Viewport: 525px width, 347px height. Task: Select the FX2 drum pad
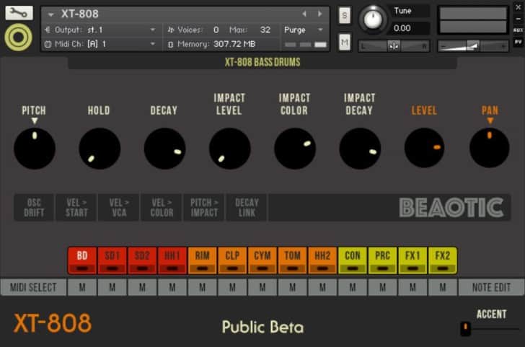point(443,260)
